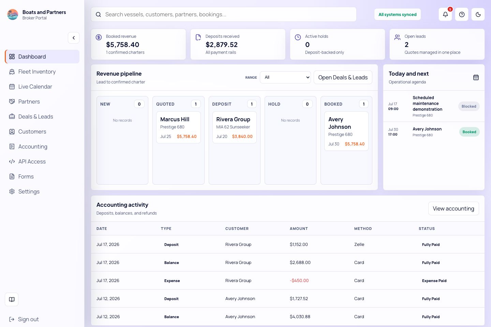Click the Live Calendar icon in the sidebar
The width and height of the screenshot is (491, 327).
click(12, 87)
